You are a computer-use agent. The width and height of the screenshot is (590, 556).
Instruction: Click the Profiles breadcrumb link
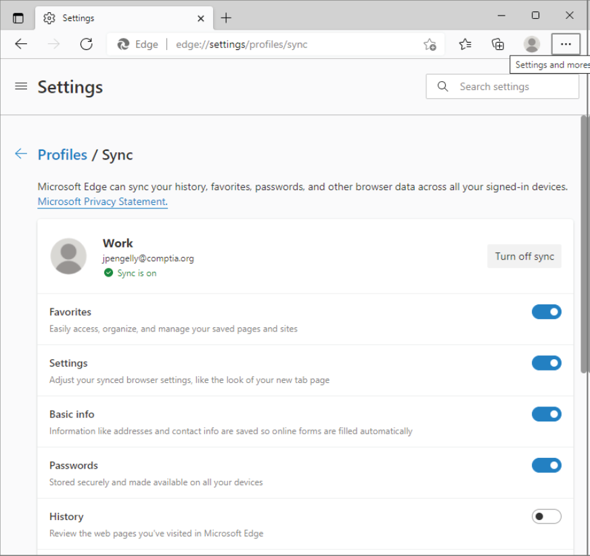tap(62, 155)
